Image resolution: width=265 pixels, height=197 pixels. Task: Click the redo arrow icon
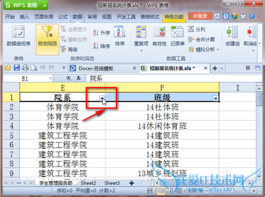click(x=51, y=68)
